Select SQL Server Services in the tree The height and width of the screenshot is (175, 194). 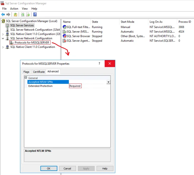pyautogui.click(x=22, y=25)
